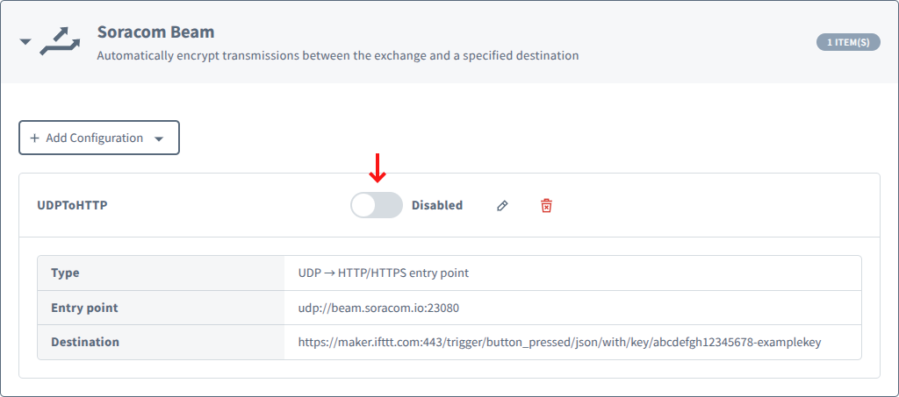The width and height of the screenshot is (899, 397).
Task: Click the Soracom Beam heading
Action: point(155,32)
